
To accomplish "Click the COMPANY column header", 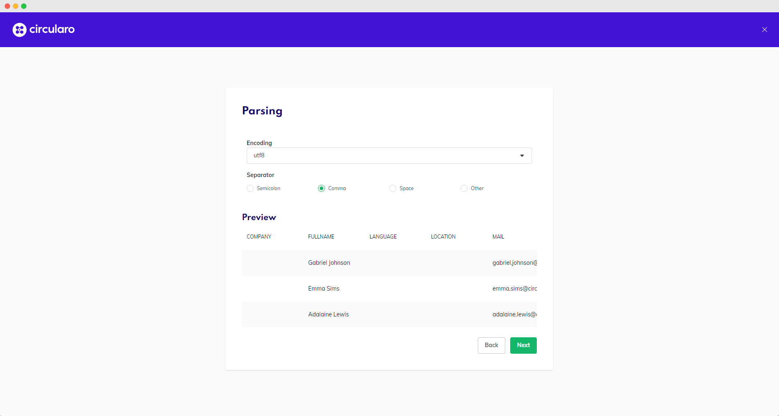I will [259, 237].
